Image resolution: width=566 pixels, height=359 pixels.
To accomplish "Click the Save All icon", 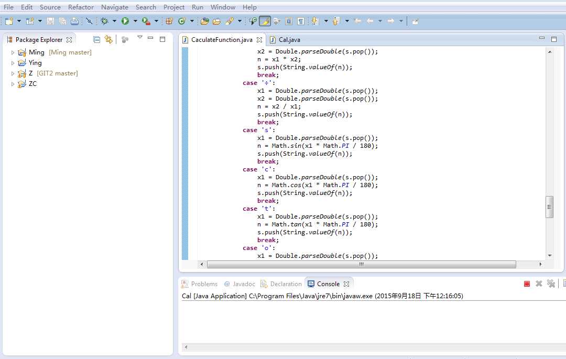I will click(62, 21).
